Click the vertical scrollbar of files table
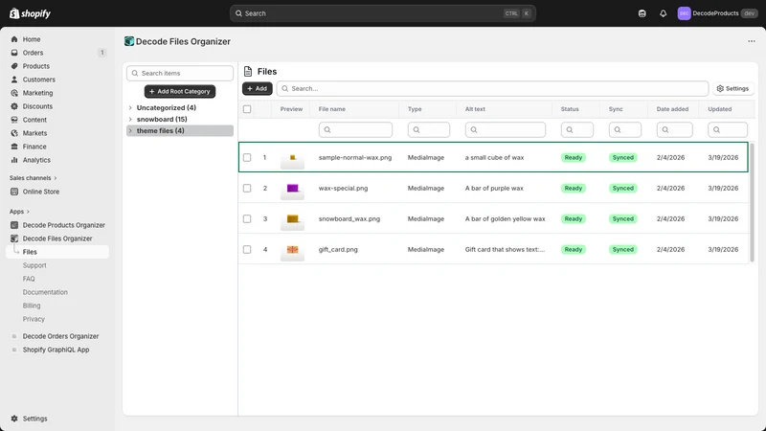 [752, 202]
